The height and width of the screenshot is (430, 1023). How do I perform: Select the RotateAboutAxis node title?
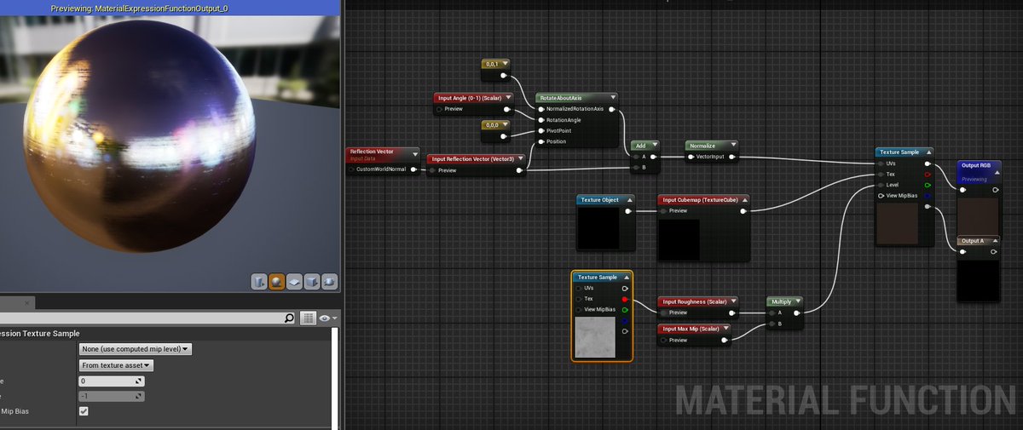pos(561,98)
